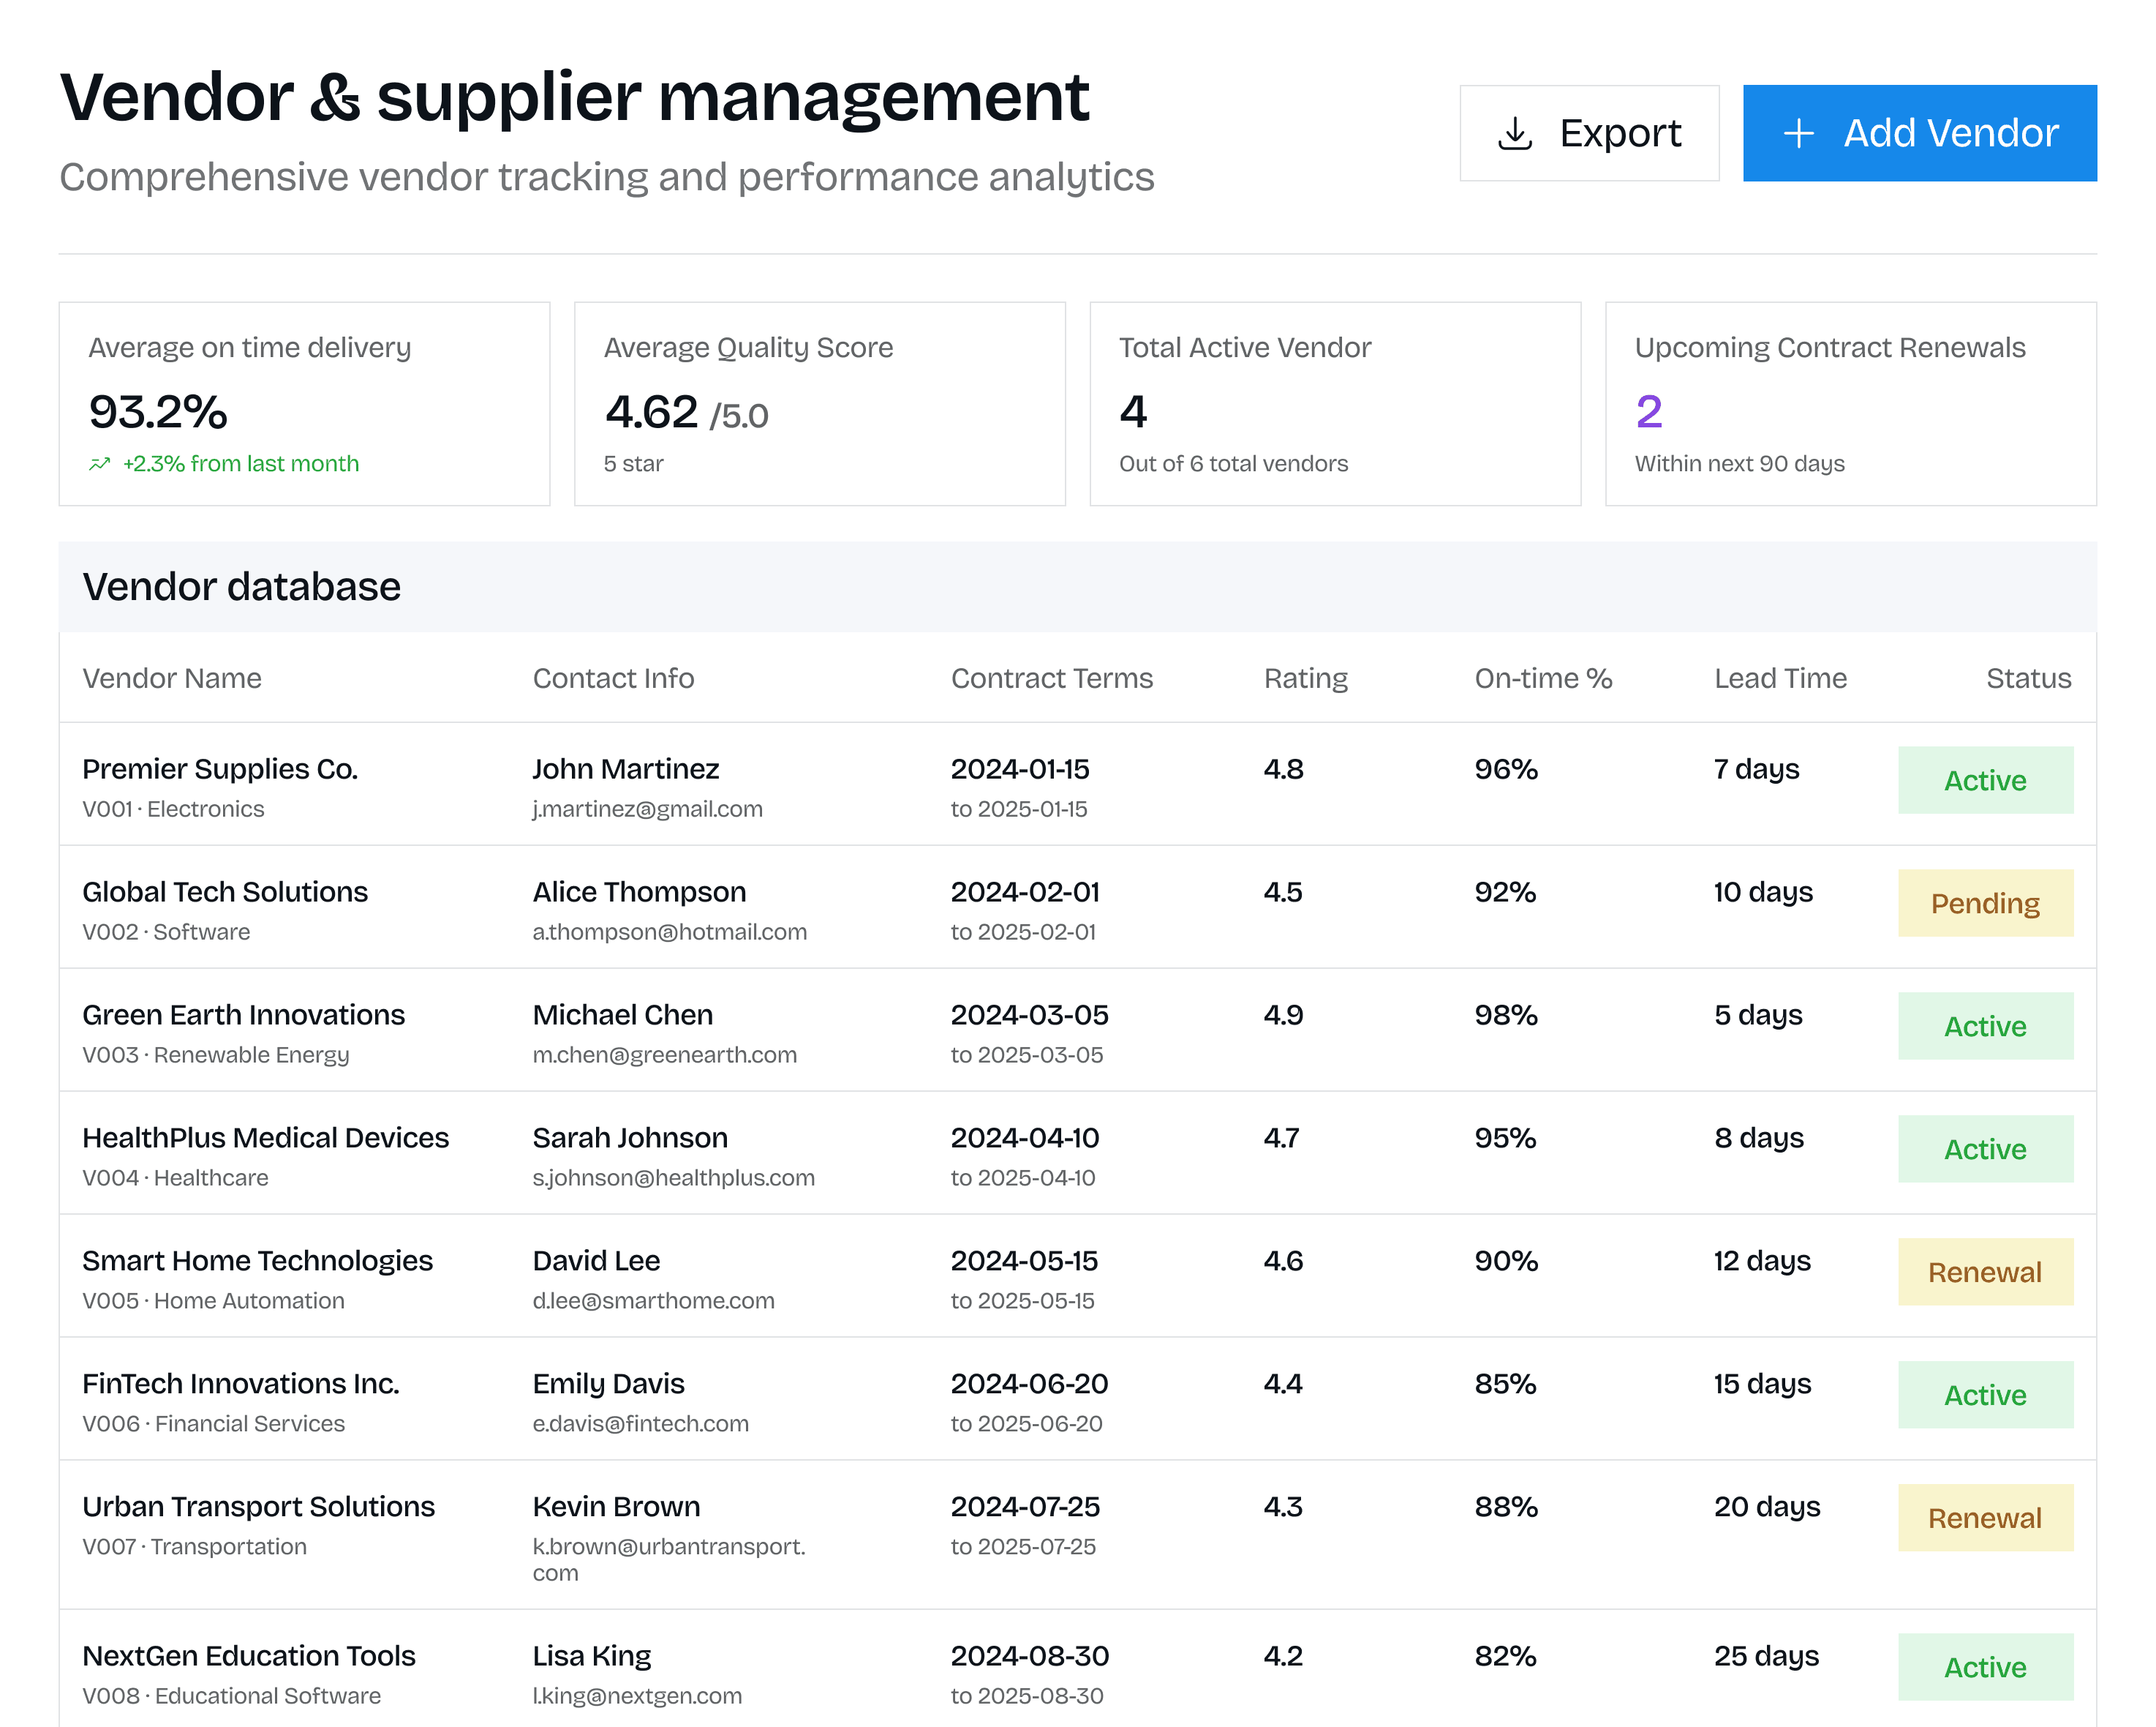Image resolution: width=2156 pixels, height=1727 pixels.
Task: Click the Rating column header
Action: (1305, 678)
